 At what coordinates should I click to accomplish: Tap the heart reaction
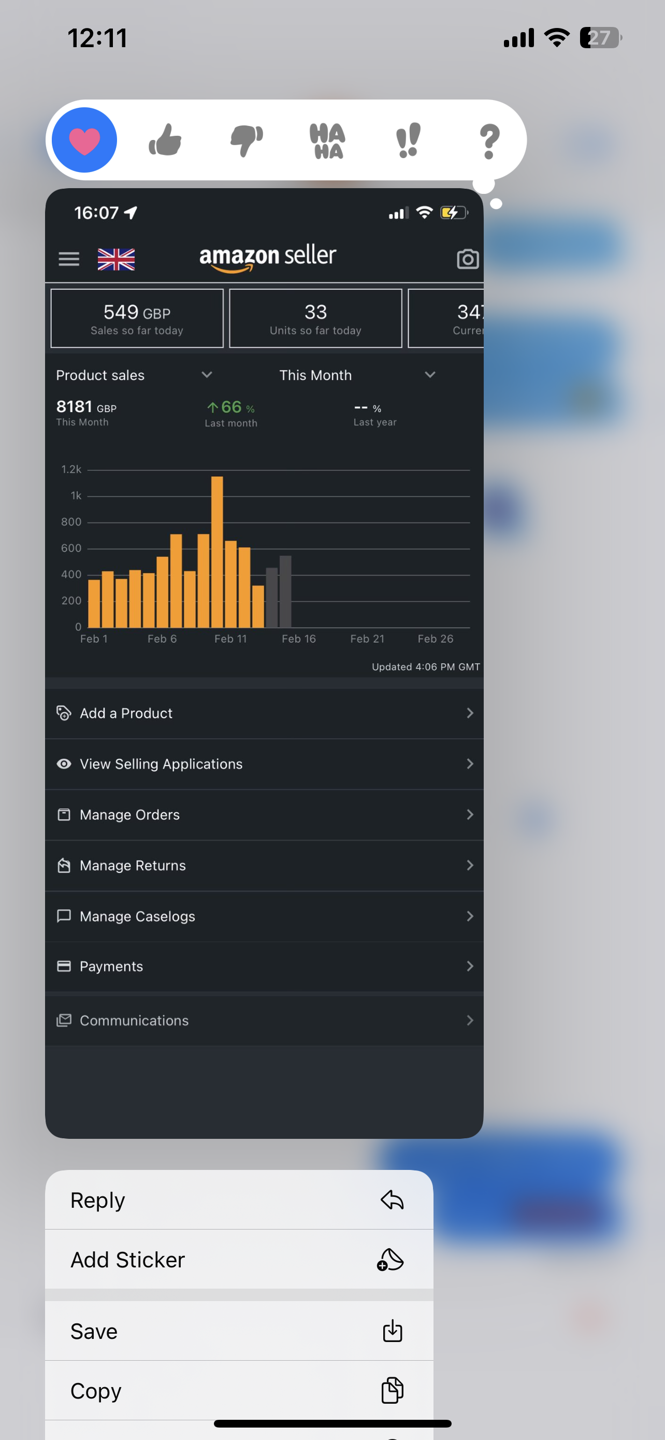pos(84,140)
